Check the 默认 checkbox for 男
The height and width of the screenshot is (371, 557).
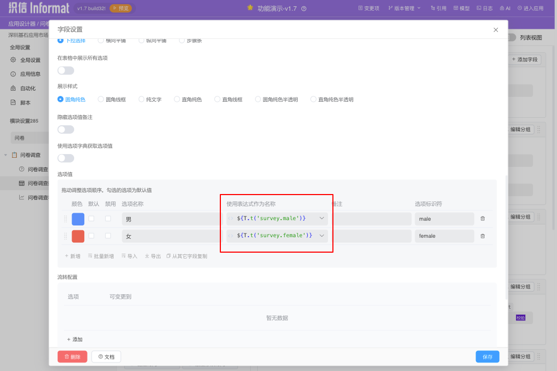pyautogui.click(x=91, y=219)
